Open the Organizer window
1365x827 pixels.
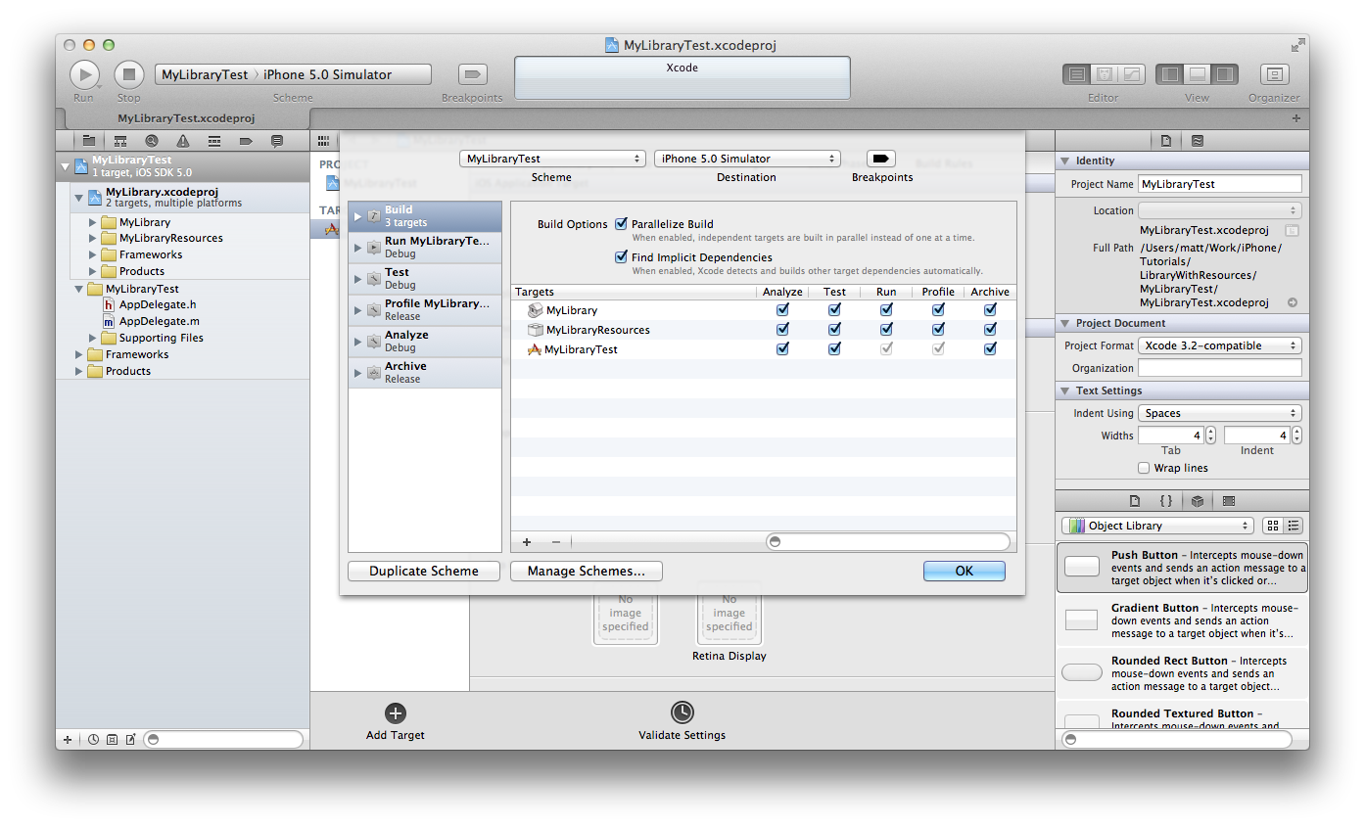pos(1274,74)
